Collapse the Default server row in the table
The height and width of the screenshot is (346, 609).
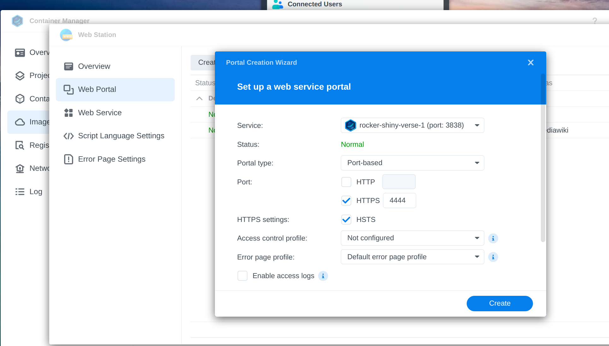(x=199, y=98)
